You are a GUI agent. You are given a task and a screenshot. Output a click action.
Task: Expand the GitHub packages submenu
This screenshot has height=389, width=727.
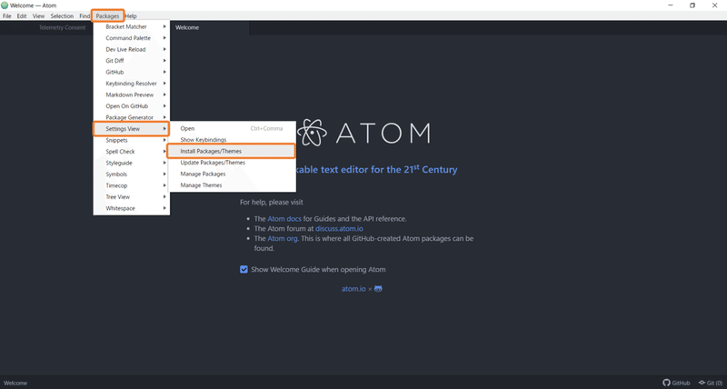tap(132, 73)
